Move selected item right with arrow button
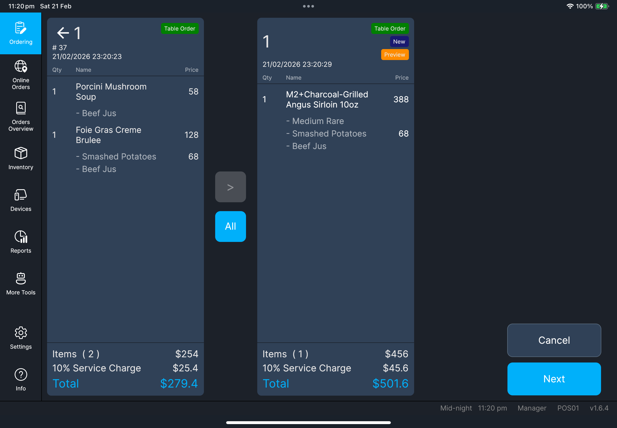The image size is (617, 428). (x=230, y=187)
